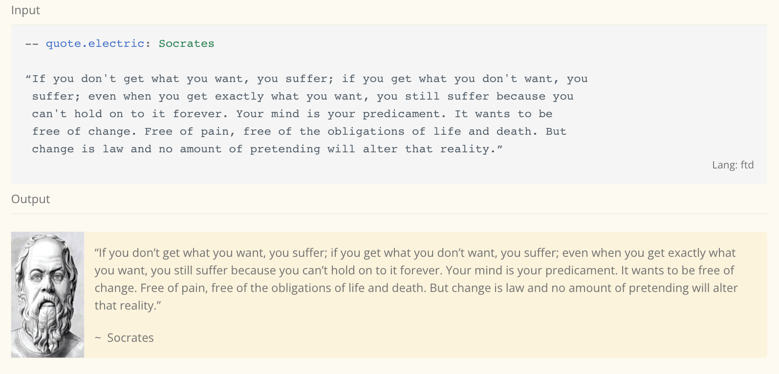Viewport: 779px width, 374px height.
Task: Click code line starting 'free of change.'
Action: click(x=299, y=131)
